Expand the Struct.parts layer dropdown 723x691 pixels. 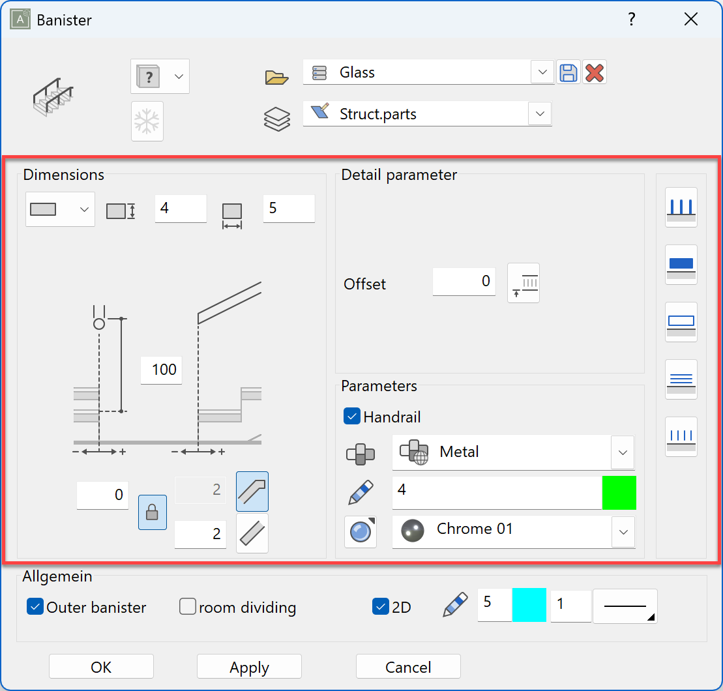coord(539,114)
